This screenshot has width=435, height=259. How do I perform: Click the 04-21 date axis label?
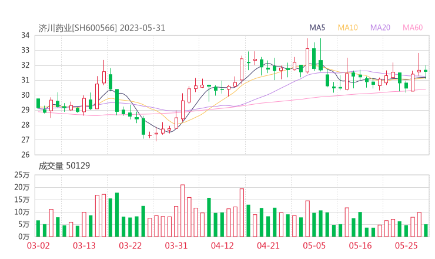tap(268, 245)
